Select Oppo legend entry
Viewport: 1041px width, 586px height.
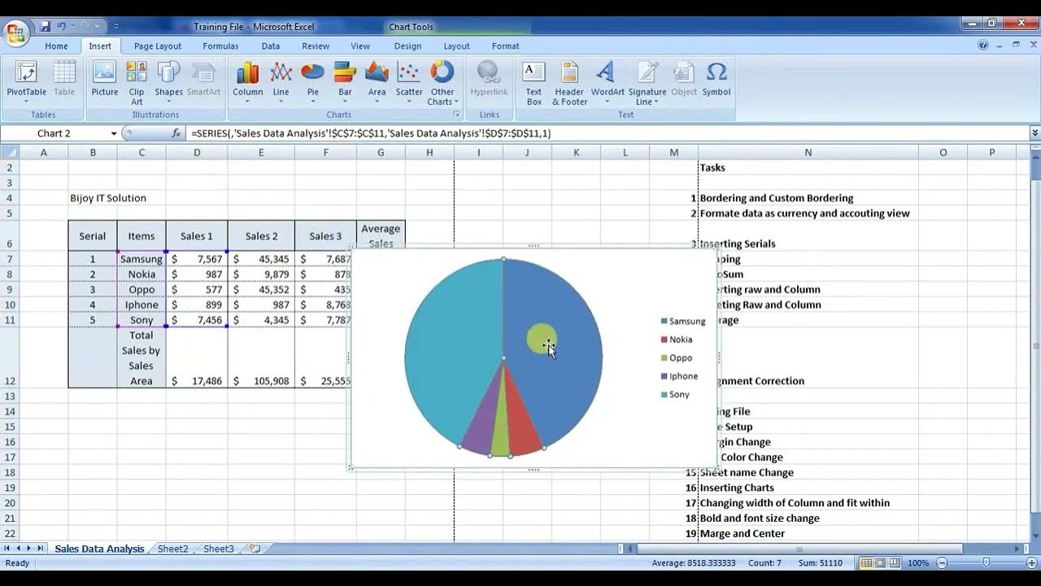pos(677,358)
